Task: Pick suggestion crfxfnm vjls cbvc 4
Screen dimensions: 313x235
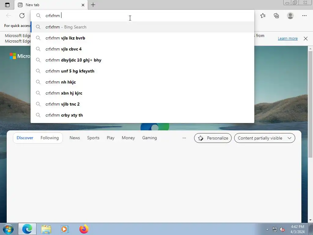Action: [142, 49]
